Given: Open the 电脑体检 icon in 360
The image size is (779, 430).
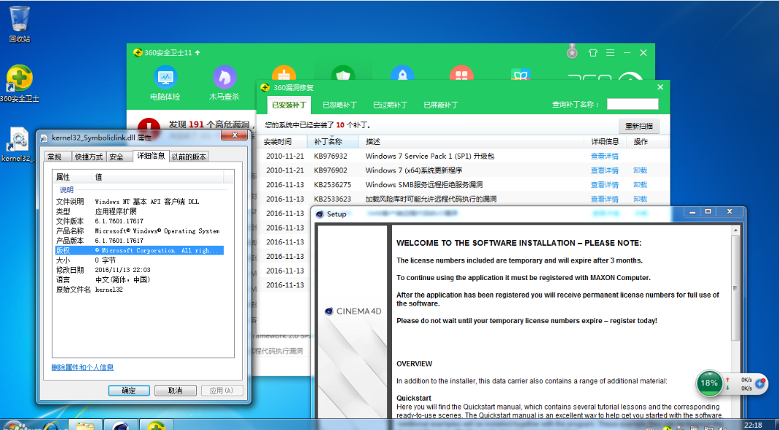Looking at the screenshot, I should point(165,77).
